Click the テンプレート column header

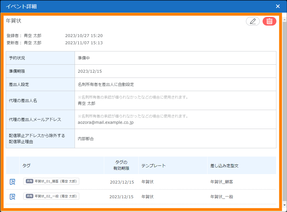coord(154,166)
